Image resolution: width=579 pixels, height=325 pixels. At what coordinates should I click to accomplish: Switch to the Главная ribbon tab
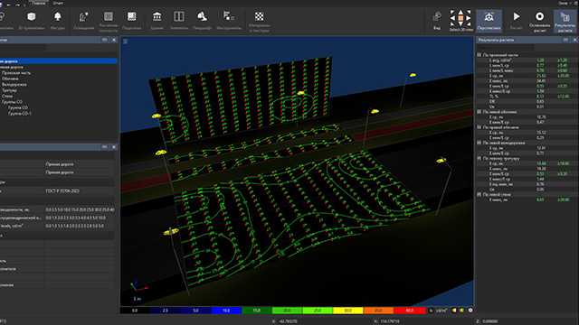pyautogui.click(x=38, y=3)
